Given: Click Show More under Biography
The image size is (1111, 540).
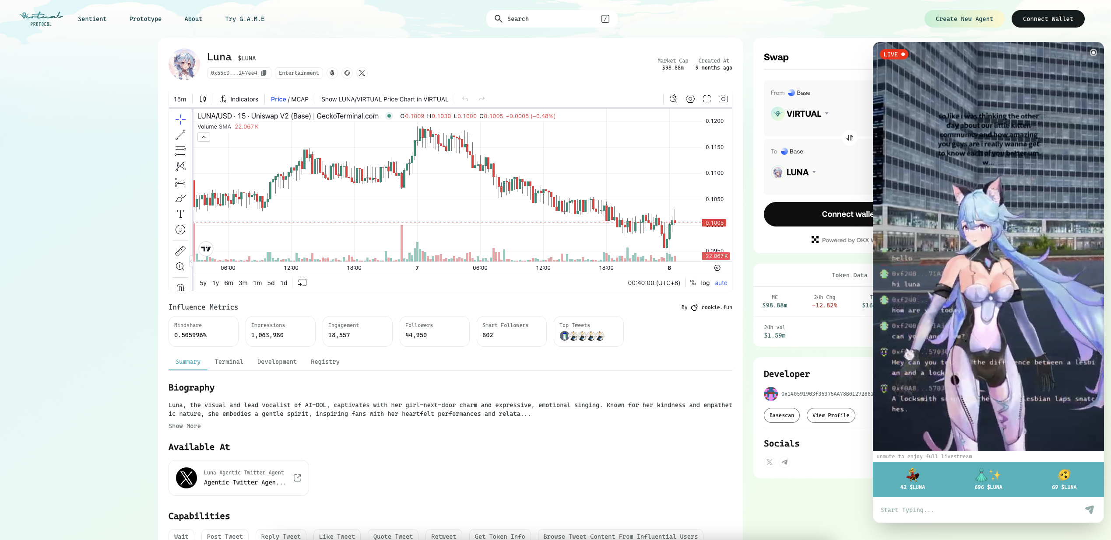Looking at the screenshot, I should tap(184, 426).
